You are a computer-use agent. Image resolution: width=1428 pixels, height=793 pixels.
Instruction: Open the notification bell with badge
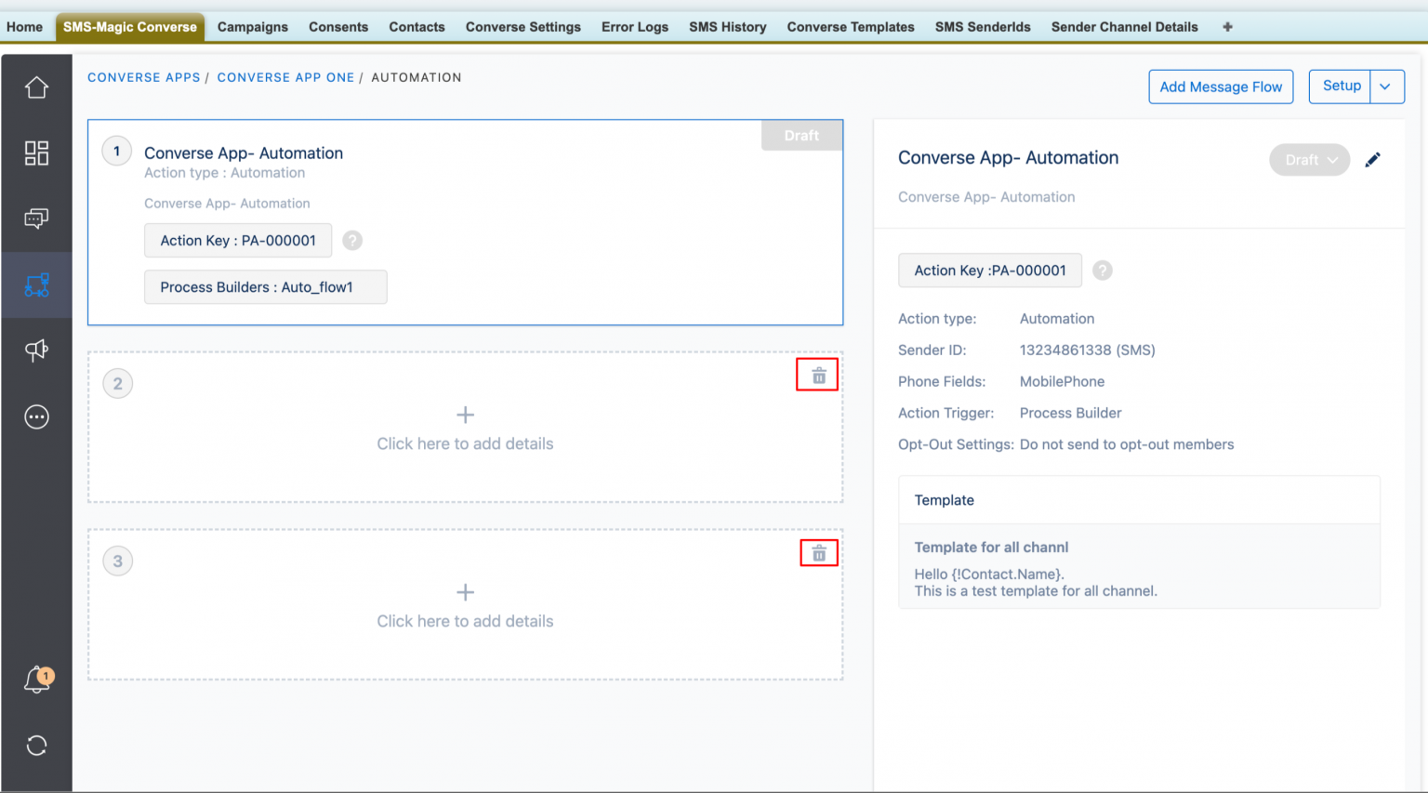click(36, 679)
